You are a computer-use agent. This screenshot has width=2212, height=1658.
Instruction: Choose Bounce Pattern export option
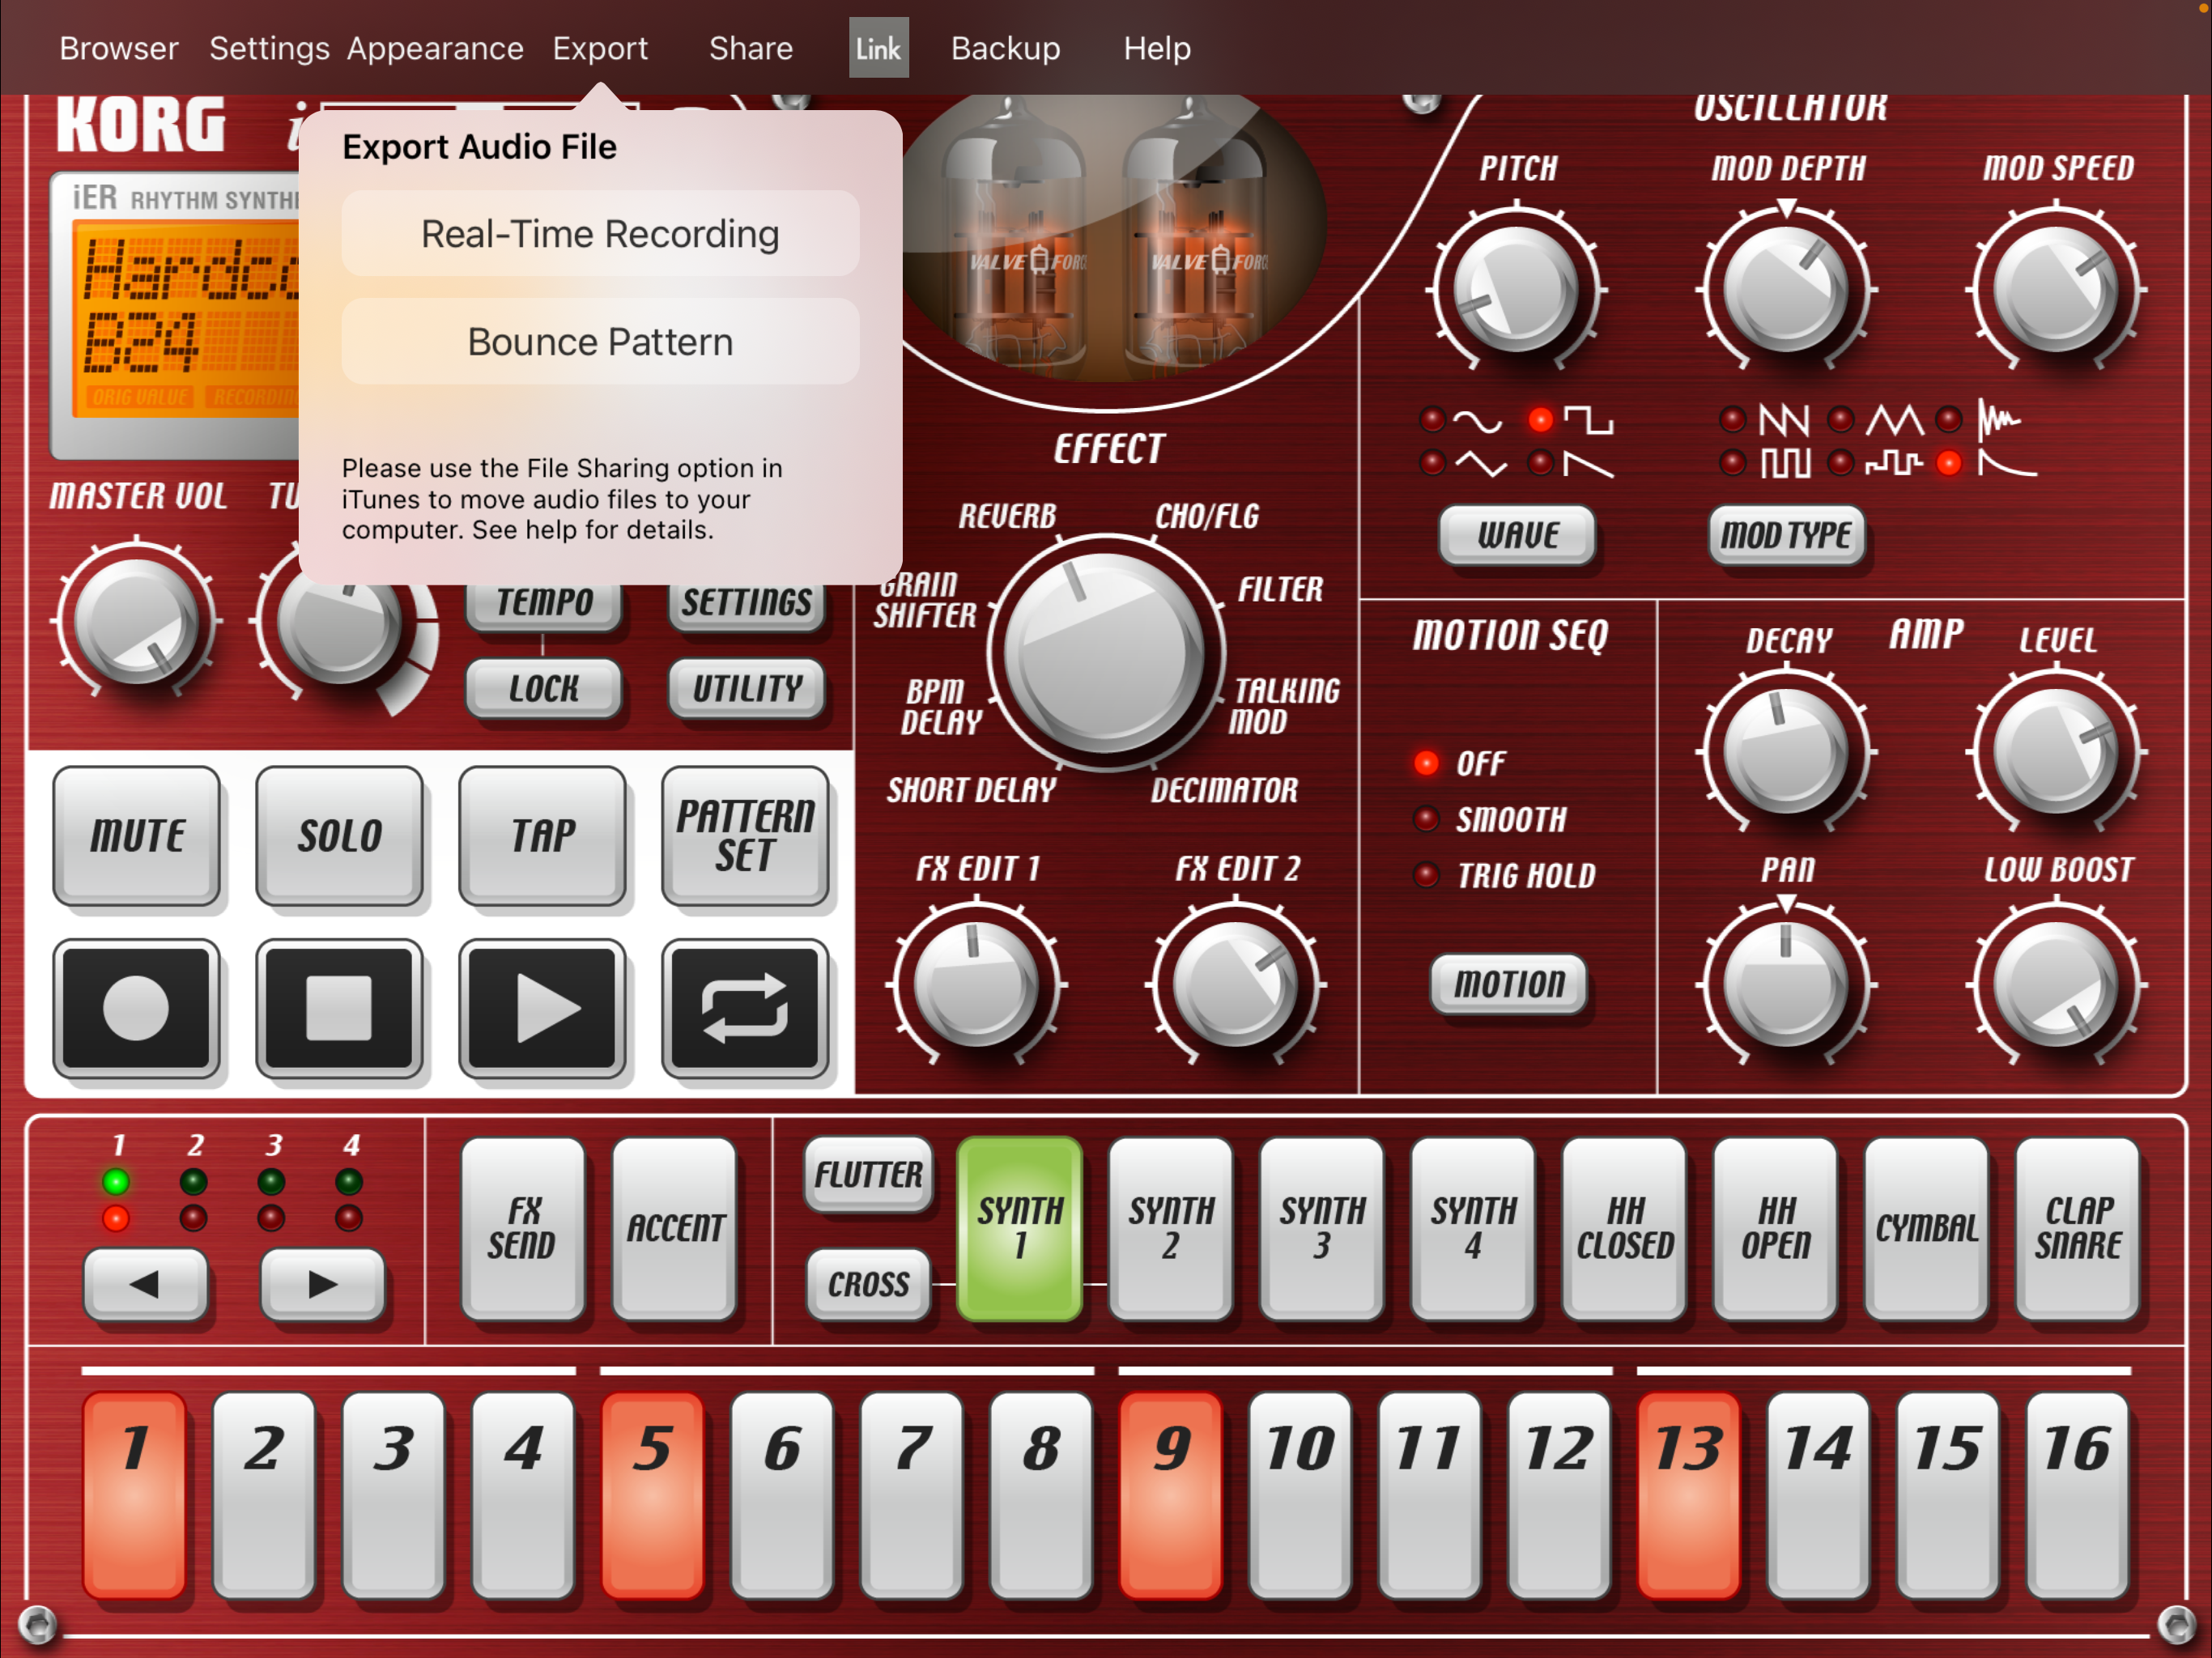tap(600, 342)
